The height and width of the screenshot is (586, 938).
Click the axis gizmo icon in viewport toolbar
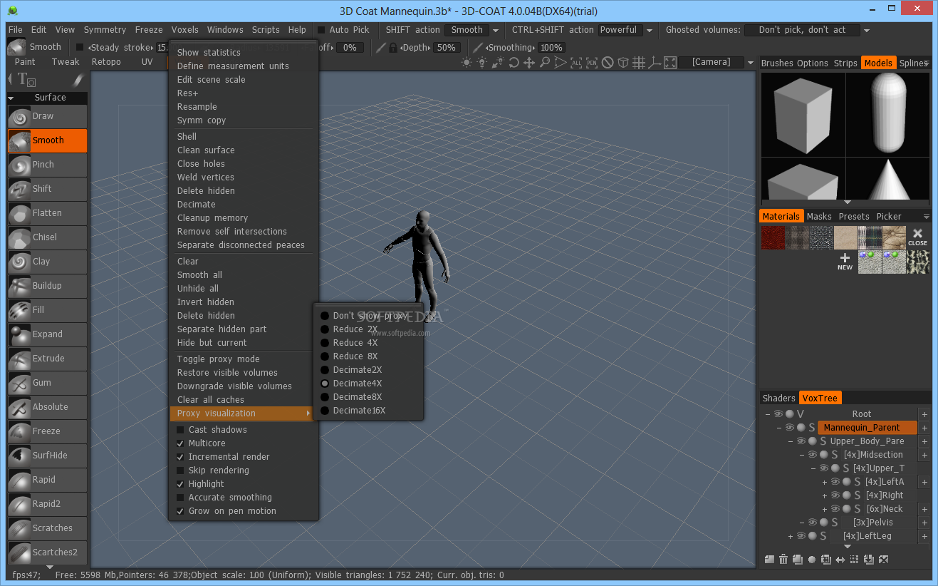(x=655, y=63)
